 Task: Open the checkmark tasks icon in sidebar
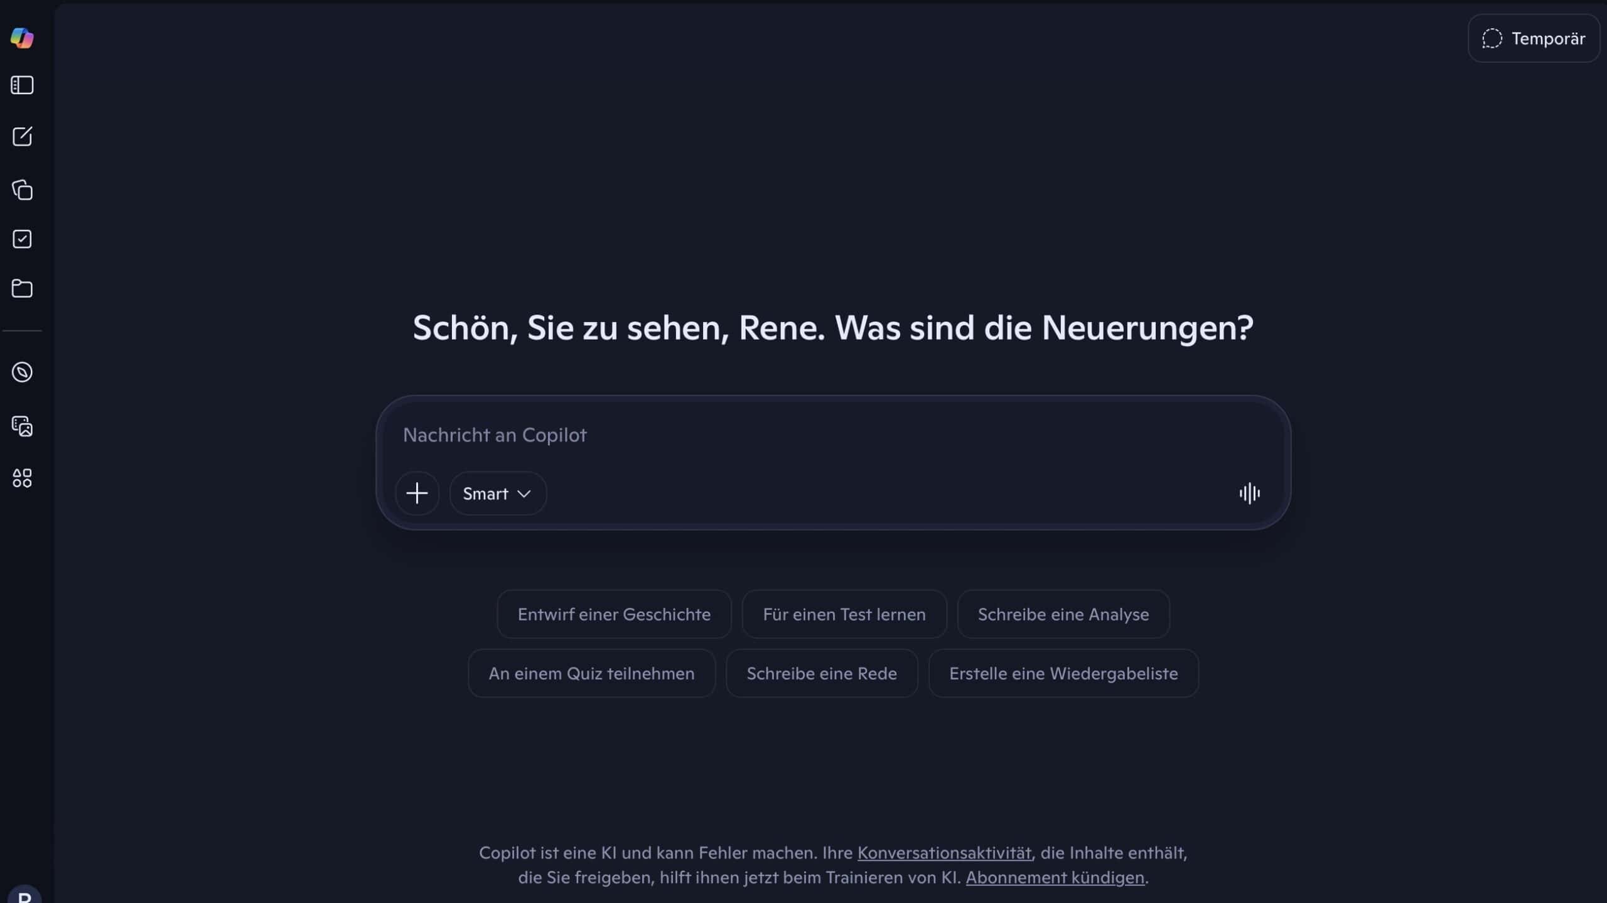tap(22, 239)
